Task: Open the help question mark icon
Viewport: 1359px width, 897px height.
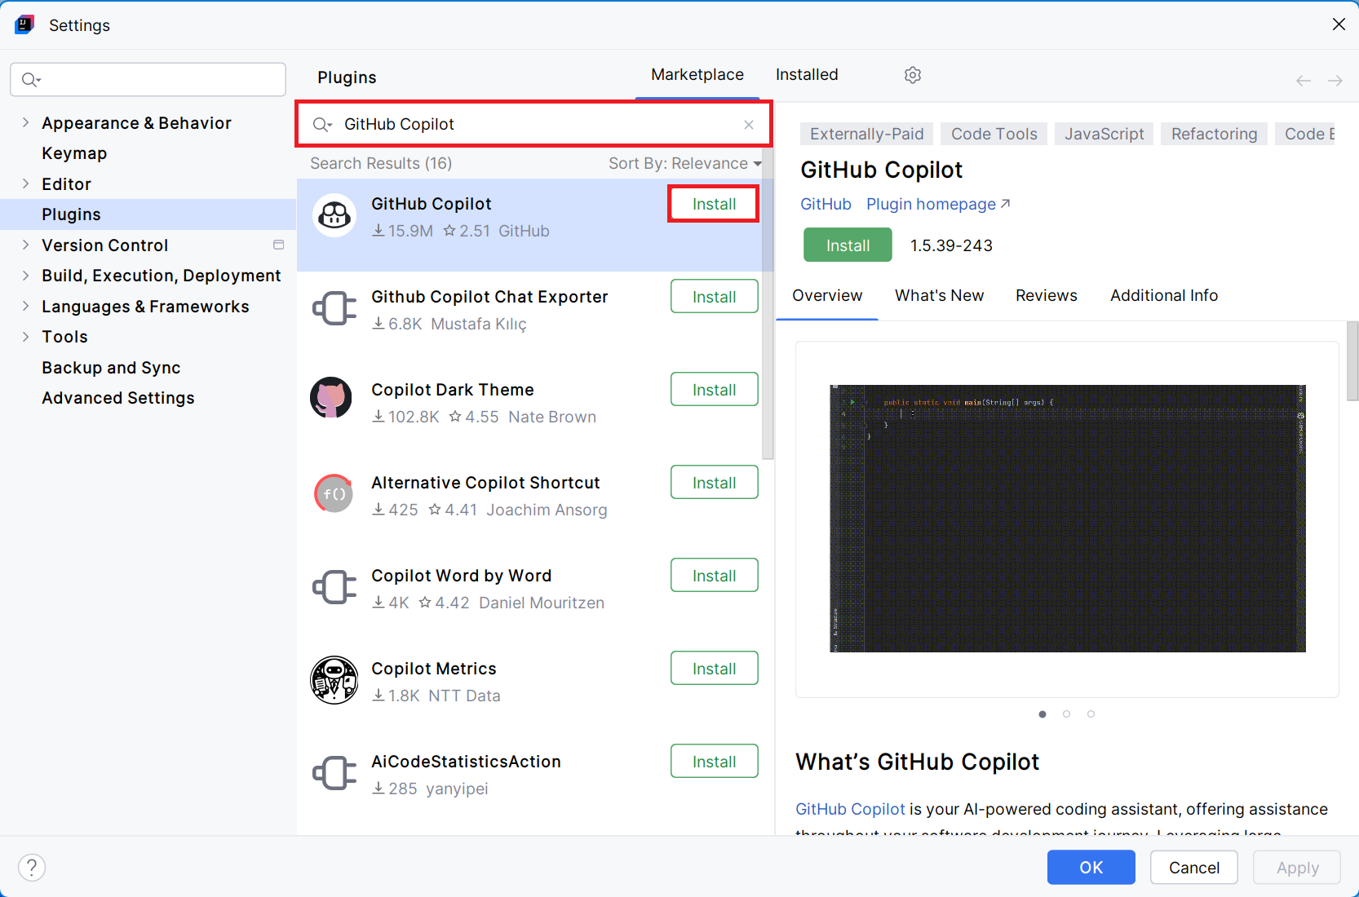Action: (32, 868)
